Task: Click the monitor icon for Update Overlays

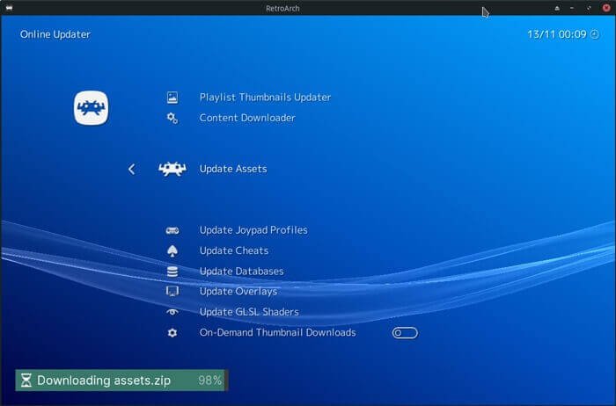Action: coord(172,292)
